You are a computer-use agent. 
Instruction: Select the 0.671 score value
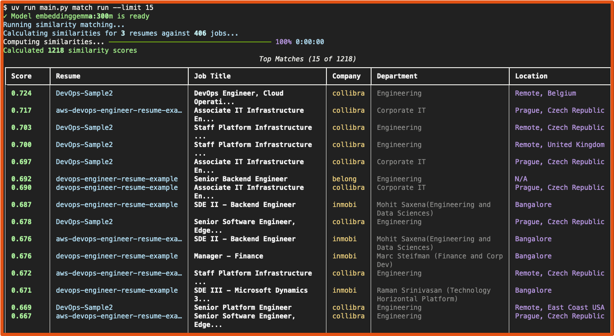[21, 290]
